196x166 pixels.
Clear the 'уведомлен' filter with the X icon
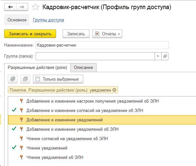click(x=114, y=90)
